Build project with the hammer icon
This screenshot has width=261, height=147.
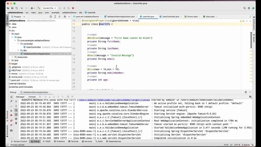tap(39, 8)
